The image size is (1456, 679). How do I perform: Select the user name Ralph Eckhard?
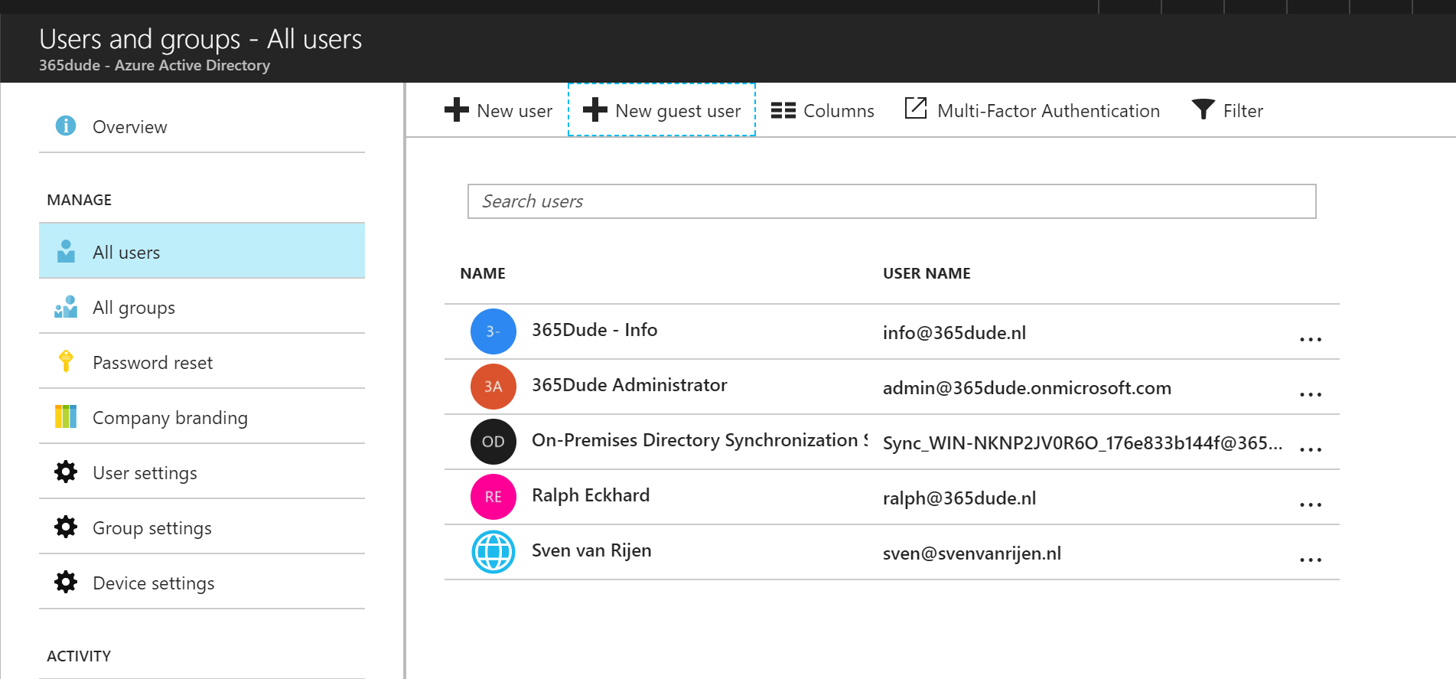[591, 495]
